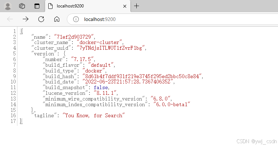Open a new tab with plus button
Screen dimensions: 278x146
[136, 6]
